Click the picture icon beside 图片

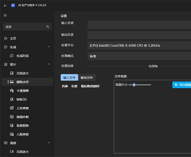pos(6,64)
